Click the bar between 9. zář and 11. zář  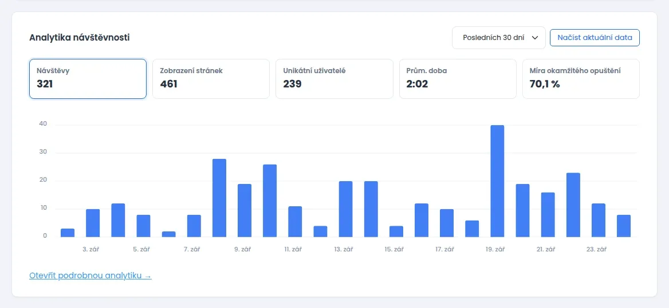[270, 201]
